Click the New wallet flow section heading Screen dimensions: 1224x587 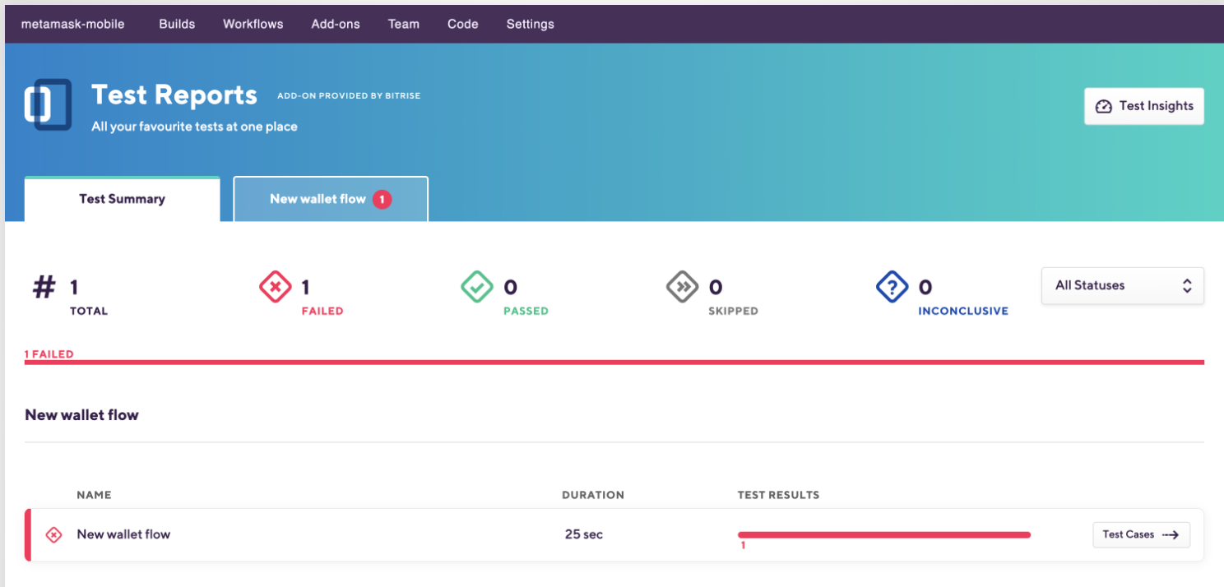[x=81, y=415]
